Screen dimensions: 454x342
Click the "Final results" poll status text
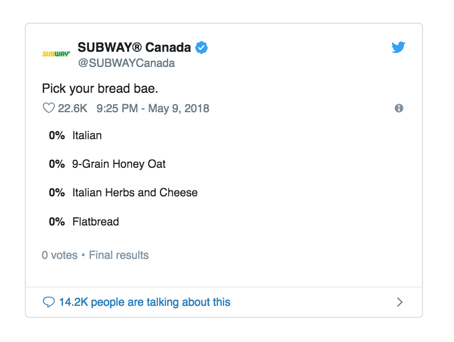[118, 255]
